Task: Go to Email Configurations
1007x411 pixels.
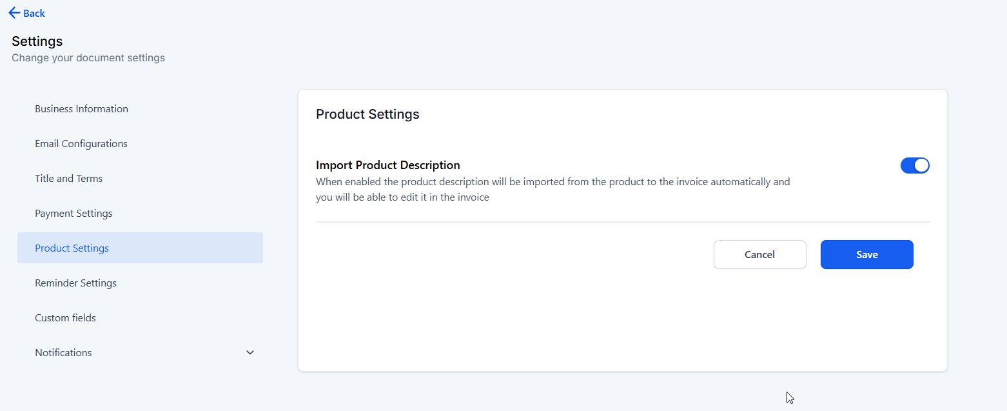Action: coord(81,143)
